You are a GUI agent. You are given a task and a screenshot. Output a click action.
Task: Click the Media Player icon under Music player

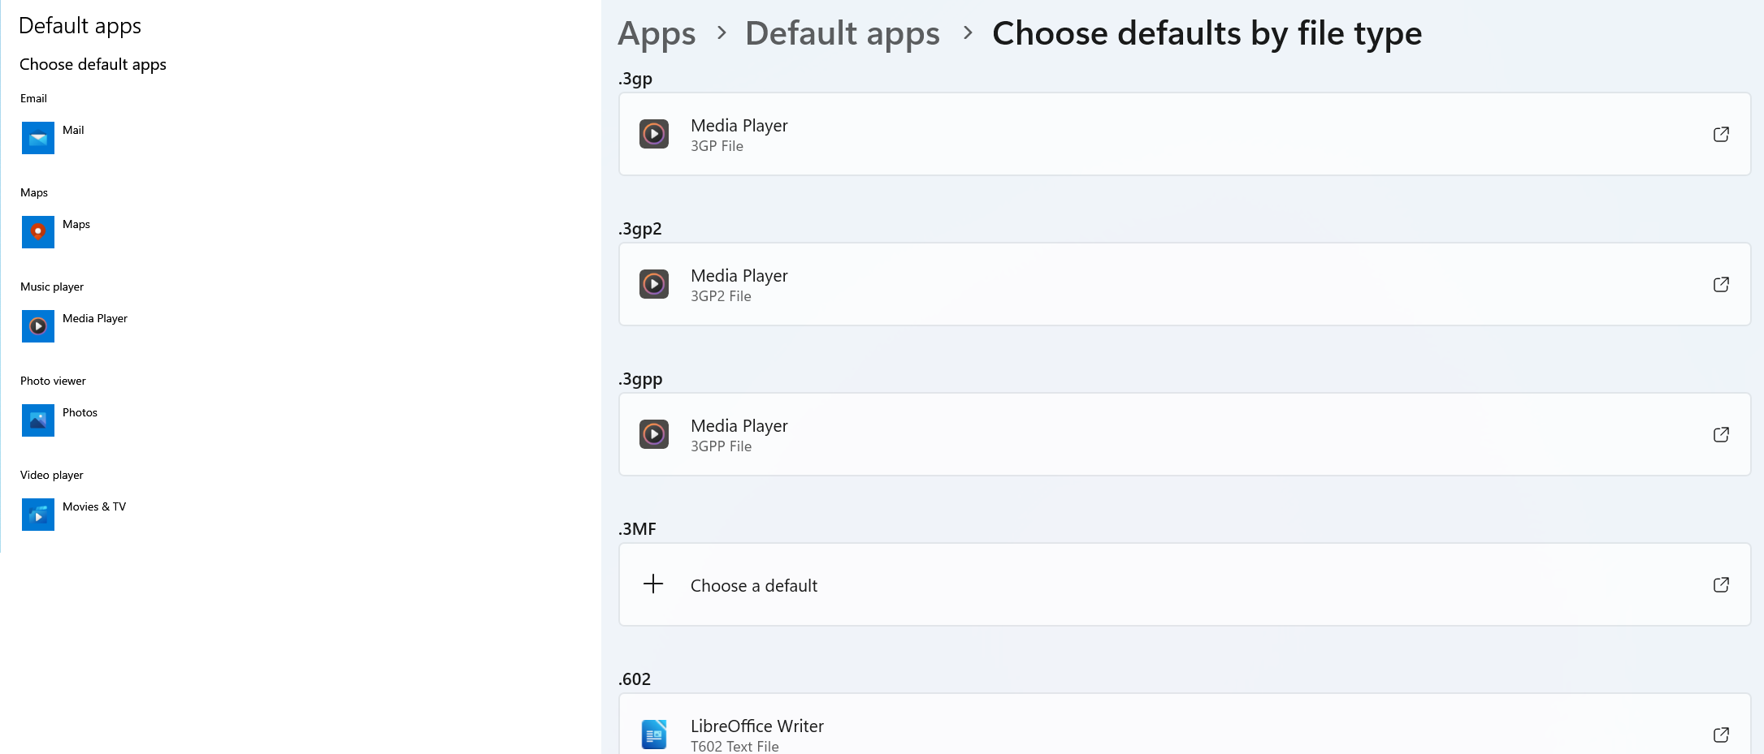pyautogui.click(x=38, y=326)
